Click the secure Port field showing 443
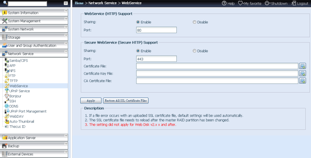Viewport: 311px width, 158px height. tap(156, 59)
